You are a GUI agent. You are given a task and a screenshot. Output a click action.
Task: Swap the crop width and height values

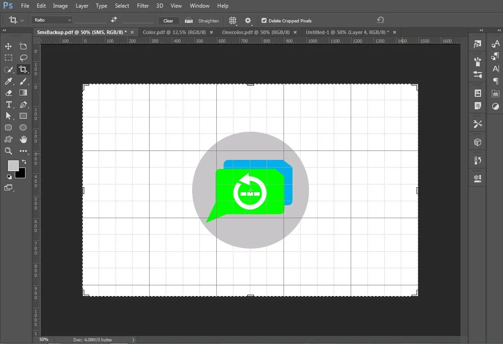pos(114,20)
